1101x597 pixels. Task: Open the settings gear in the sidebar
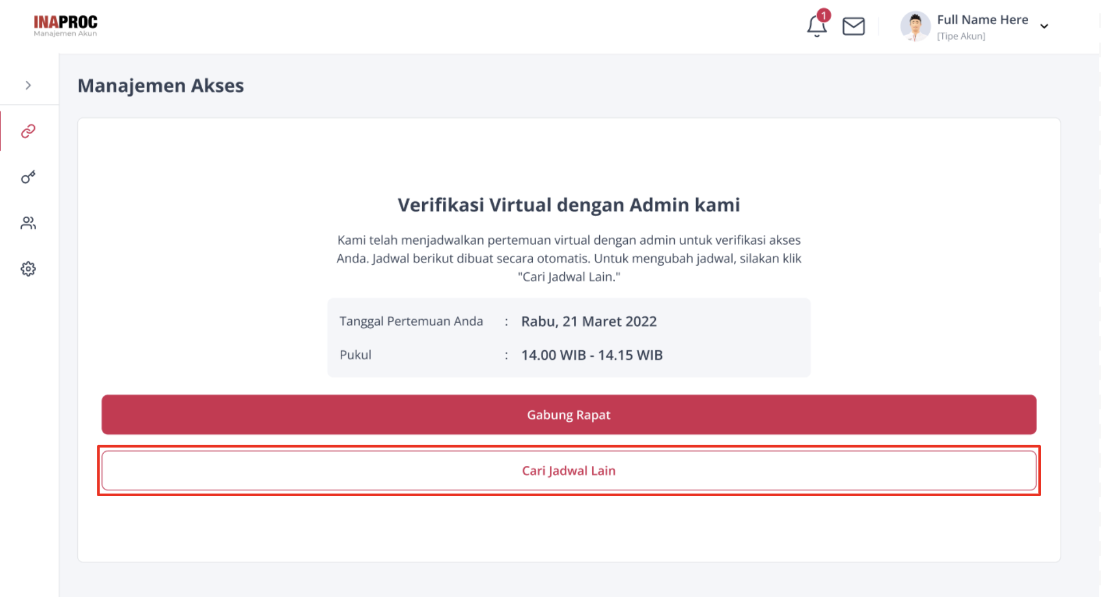27,268
